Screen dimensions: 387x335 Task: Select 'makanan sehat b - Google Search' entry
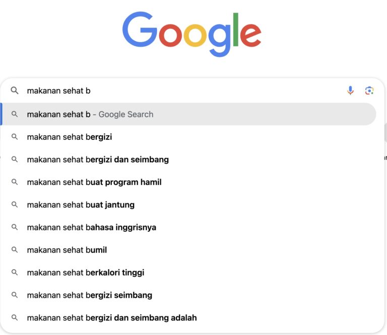[x=91, y=114]
